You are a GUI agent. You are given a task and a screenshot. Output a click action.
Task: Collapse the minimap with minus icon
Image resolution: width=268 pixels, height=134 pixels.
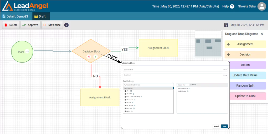click(219, 33)
